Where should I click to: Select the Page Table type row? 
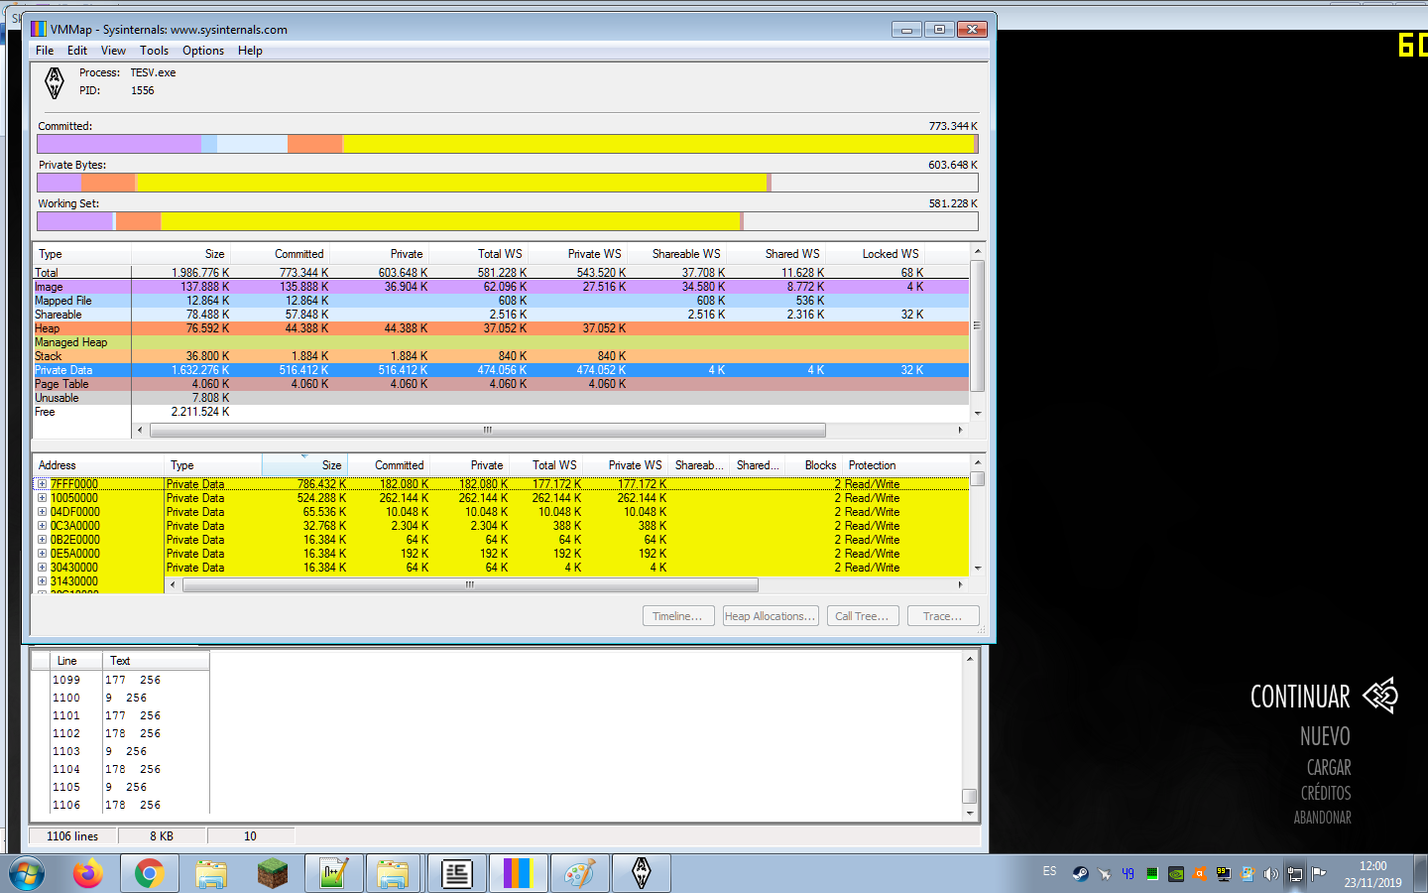(x=501, y=384)
